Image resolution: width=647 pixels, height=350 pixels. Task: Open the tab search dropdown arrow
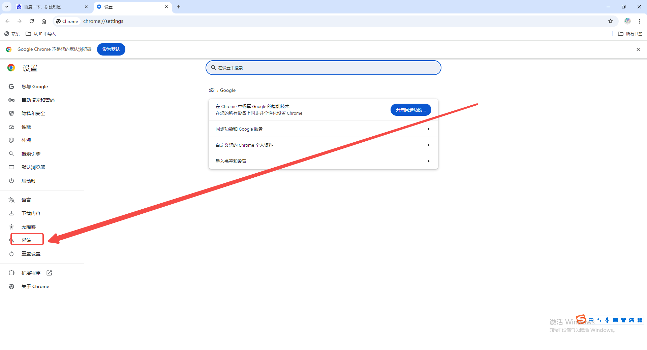(x=7, y=7)
